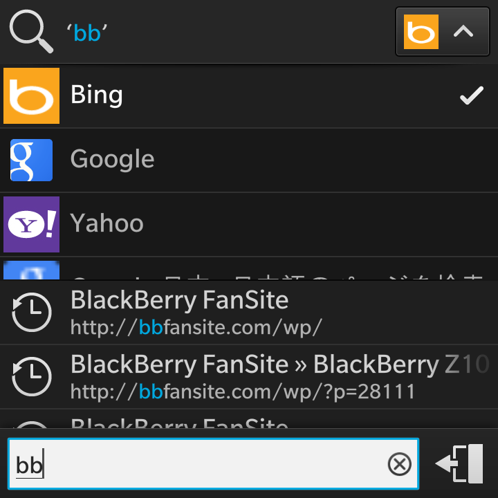Viewport: 498px width, 498px height.
Task: Click history clock icon for ?p=28111 entry
Action: [31, 376]
